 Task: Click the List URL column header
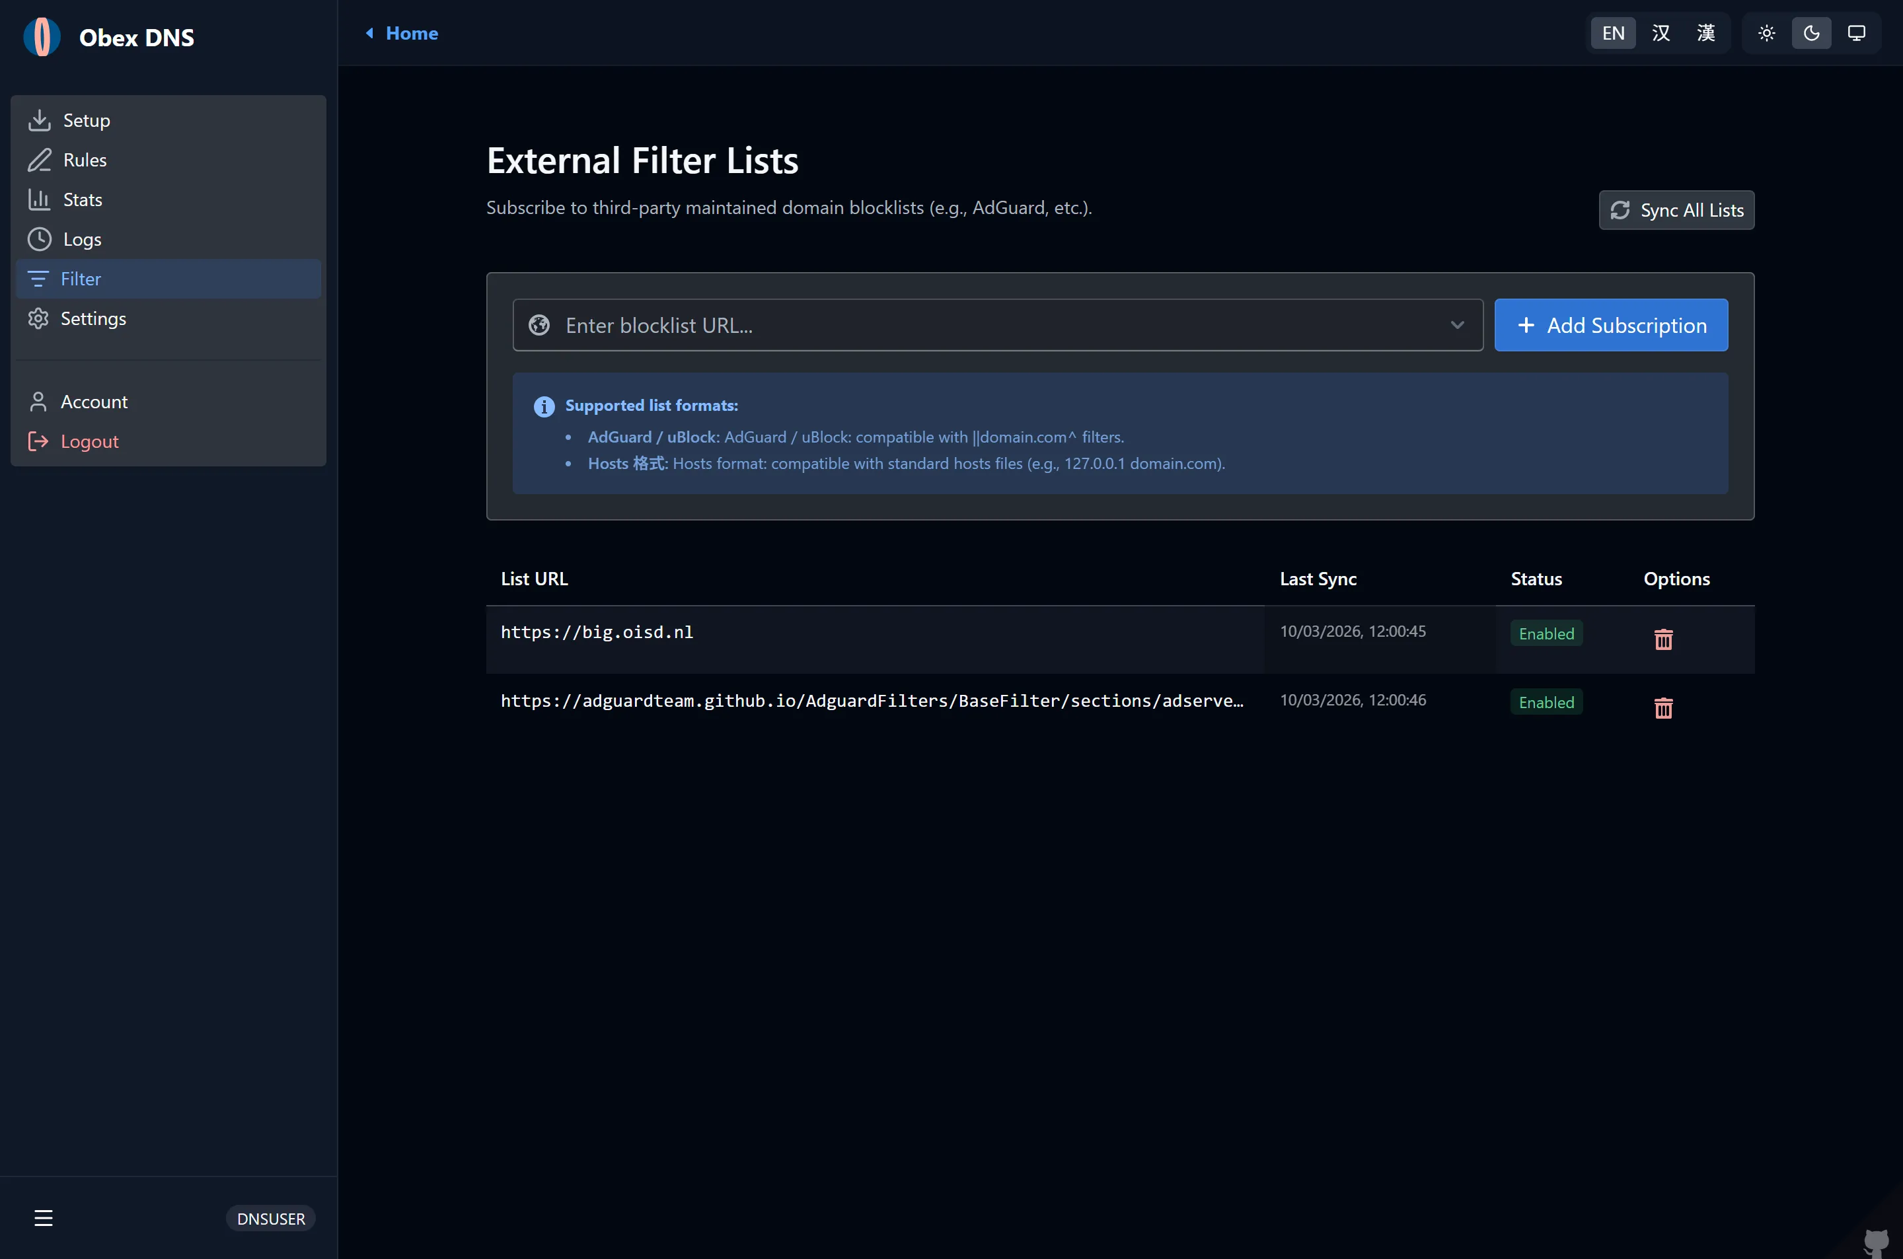tap(534, 579)
